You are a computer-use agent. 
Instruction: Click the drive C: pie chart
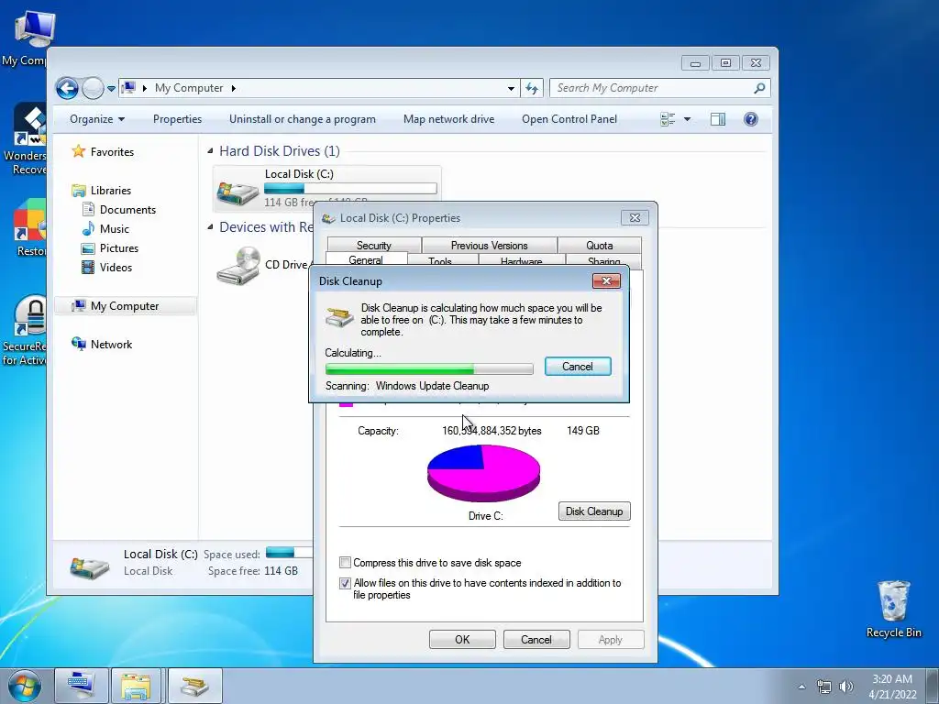[483, 473]
